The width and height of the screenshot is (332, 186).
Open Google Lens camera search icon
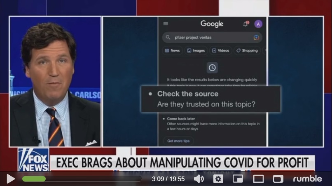point(256,38)
